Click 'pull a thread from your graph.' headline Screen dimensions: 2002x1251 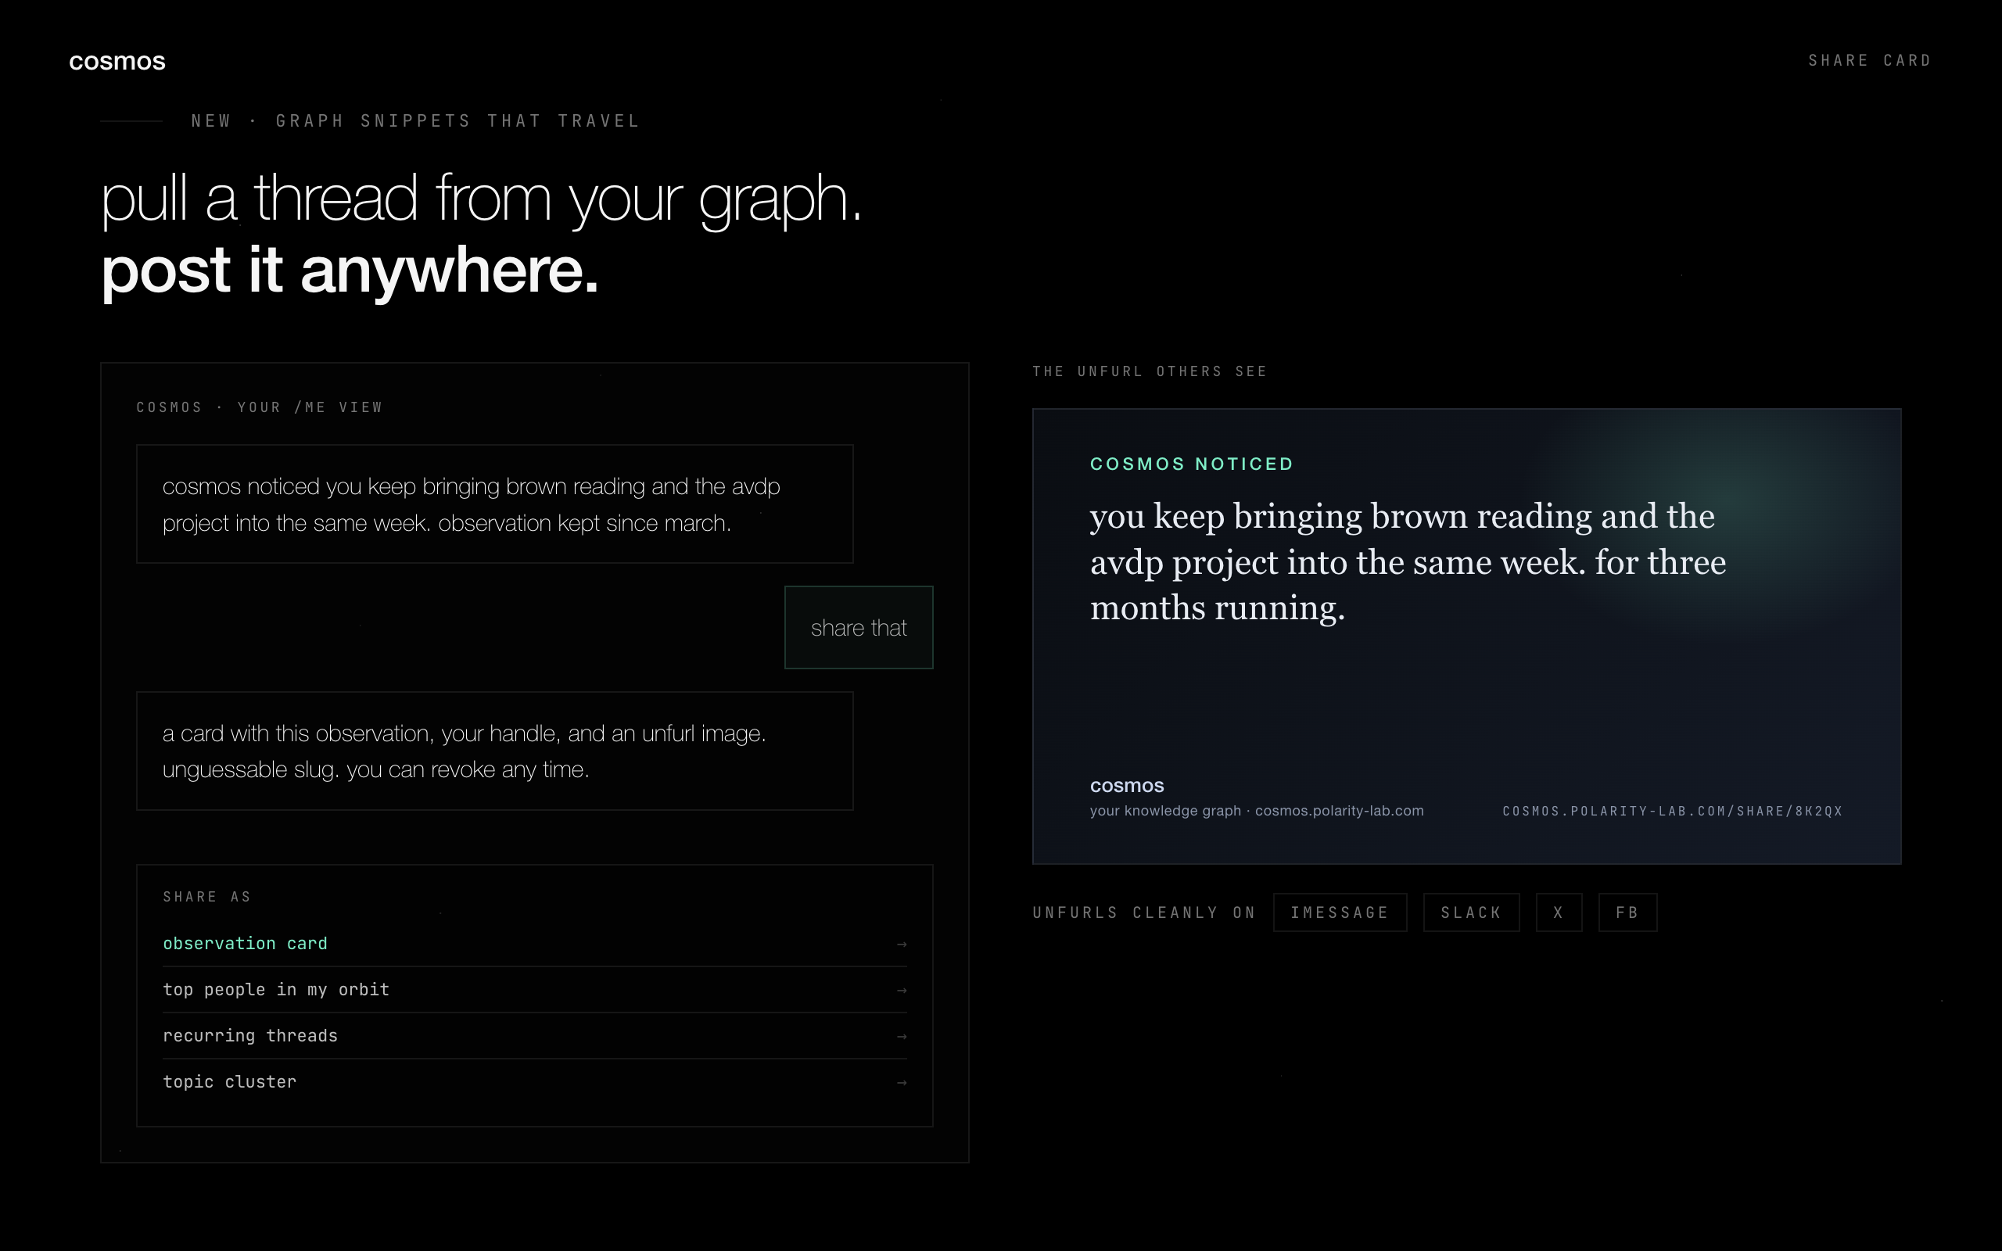pyautogui.click(x=482, y=199)
